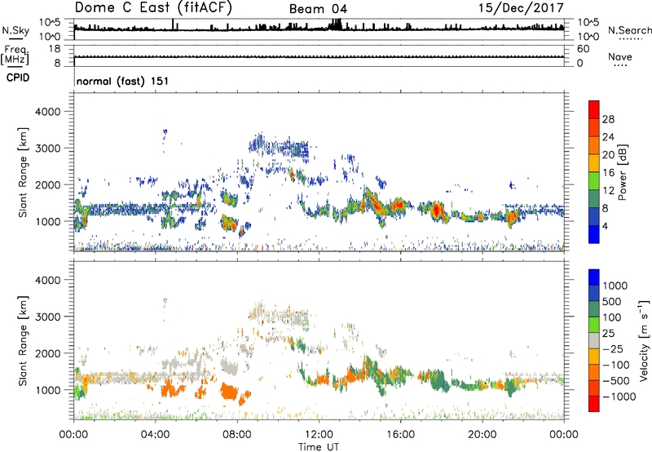
Task: Click the "16" power color bar label
Action: pyautogui.click(x=608, y=173)
